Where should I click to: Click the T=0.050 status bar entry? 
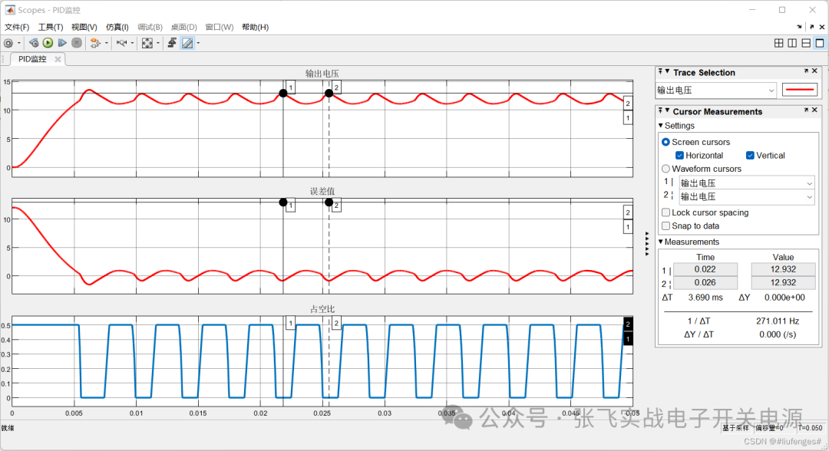[x=811, y=428]
